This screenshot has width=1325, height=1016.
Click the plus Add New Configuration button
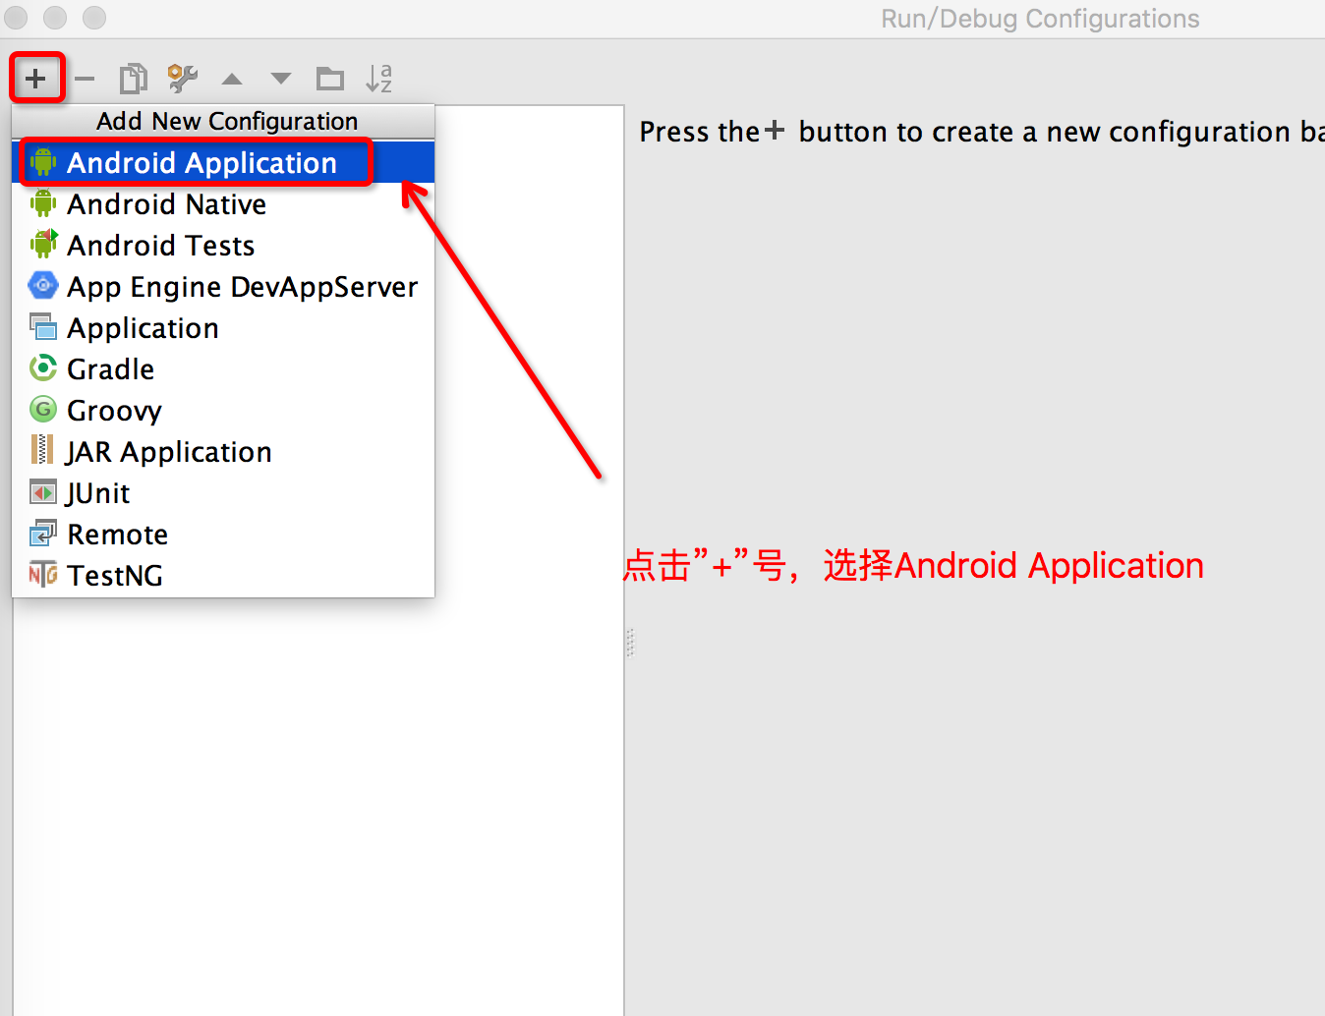[36, 79]
